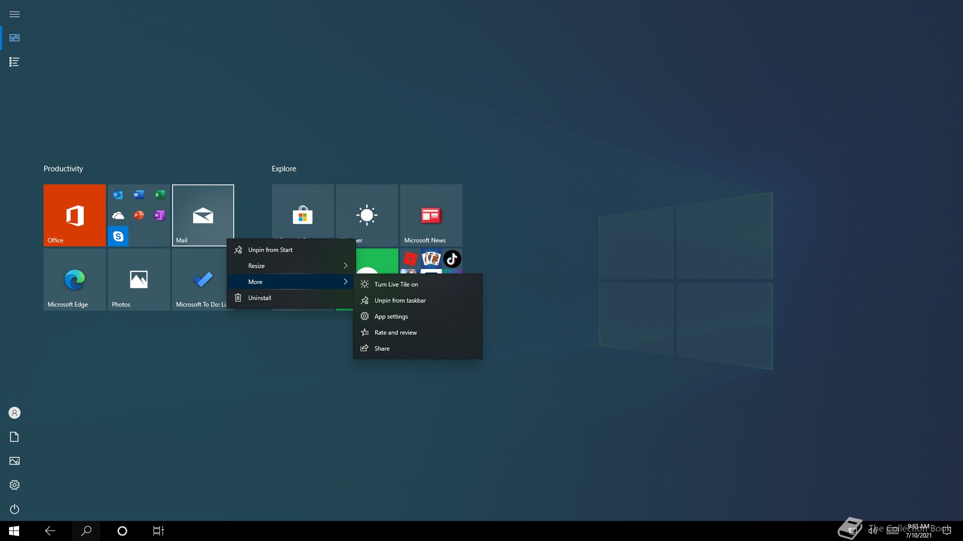Switch to All apps list icon
Viewport: 963px width, 541px height.
pos(15,62)
